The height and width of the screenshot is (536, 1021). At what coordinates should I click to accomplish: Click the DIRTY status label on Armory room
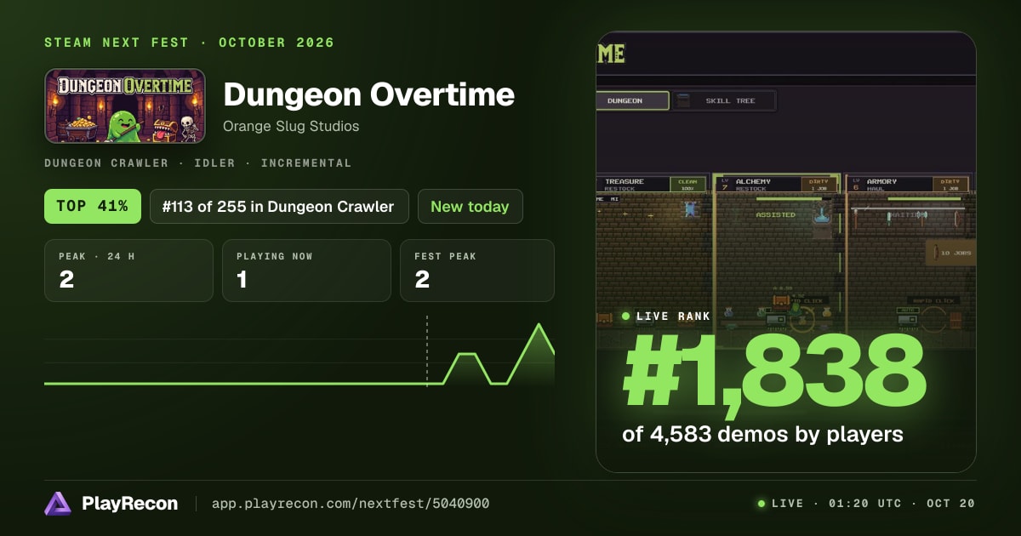(950, 183)
